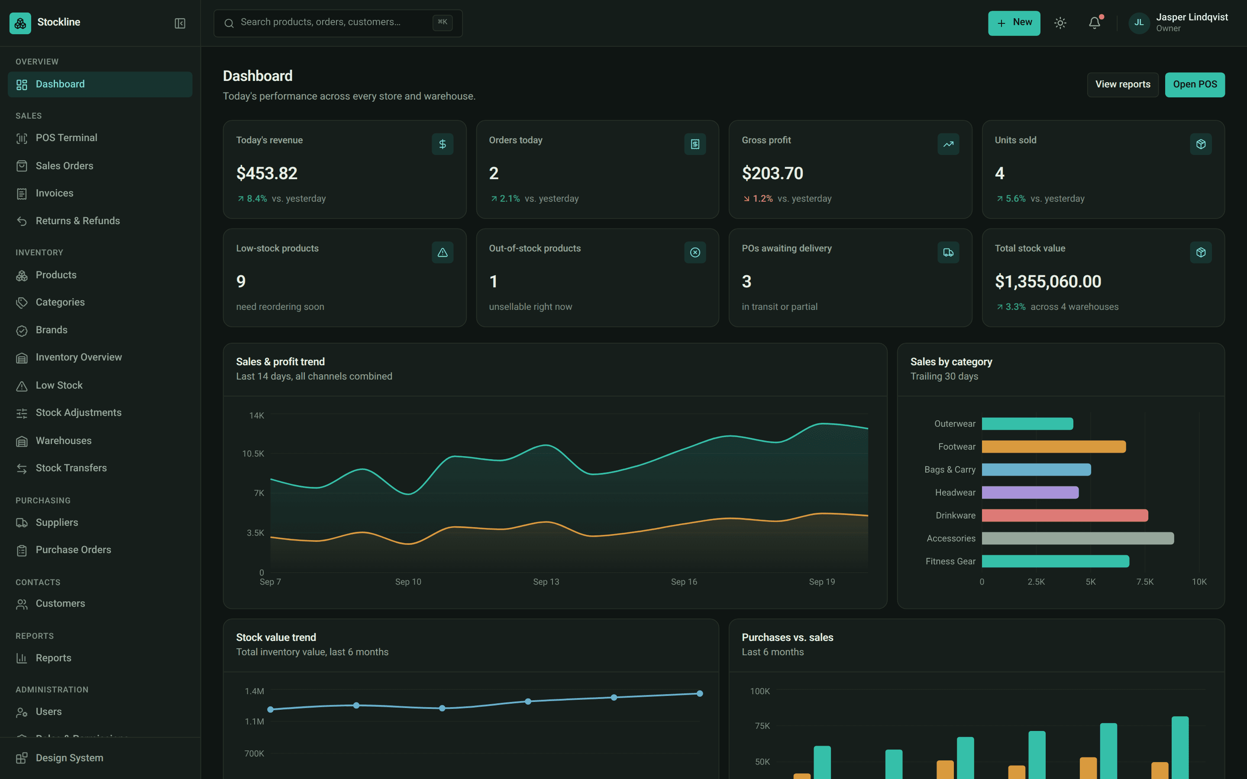Click the search magnifier icon
The height and width of the screenshot is (779, 1247).
point(229,23)
